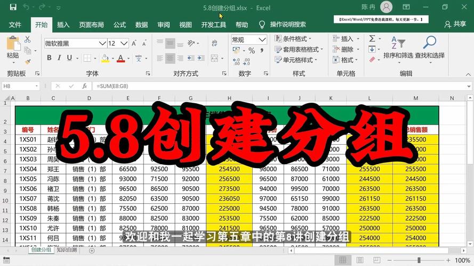Click the decrease decimal icon
Image resolution: width=474 pixels, height=266 pixels.
pos(247,62)
